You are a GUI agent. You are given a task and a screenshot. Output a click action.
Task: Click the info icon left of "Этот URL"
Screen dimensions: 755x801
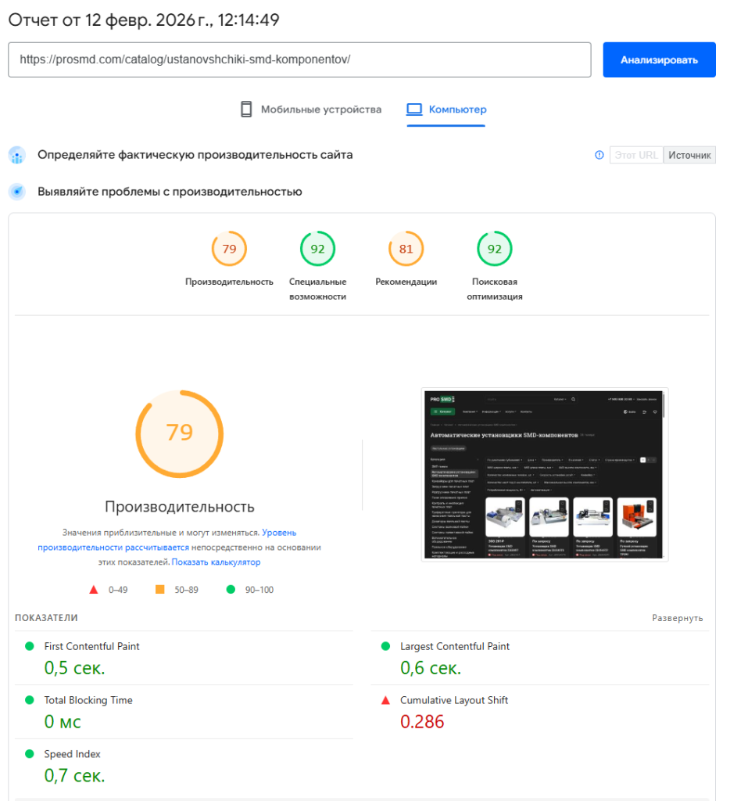pos(599,154)
